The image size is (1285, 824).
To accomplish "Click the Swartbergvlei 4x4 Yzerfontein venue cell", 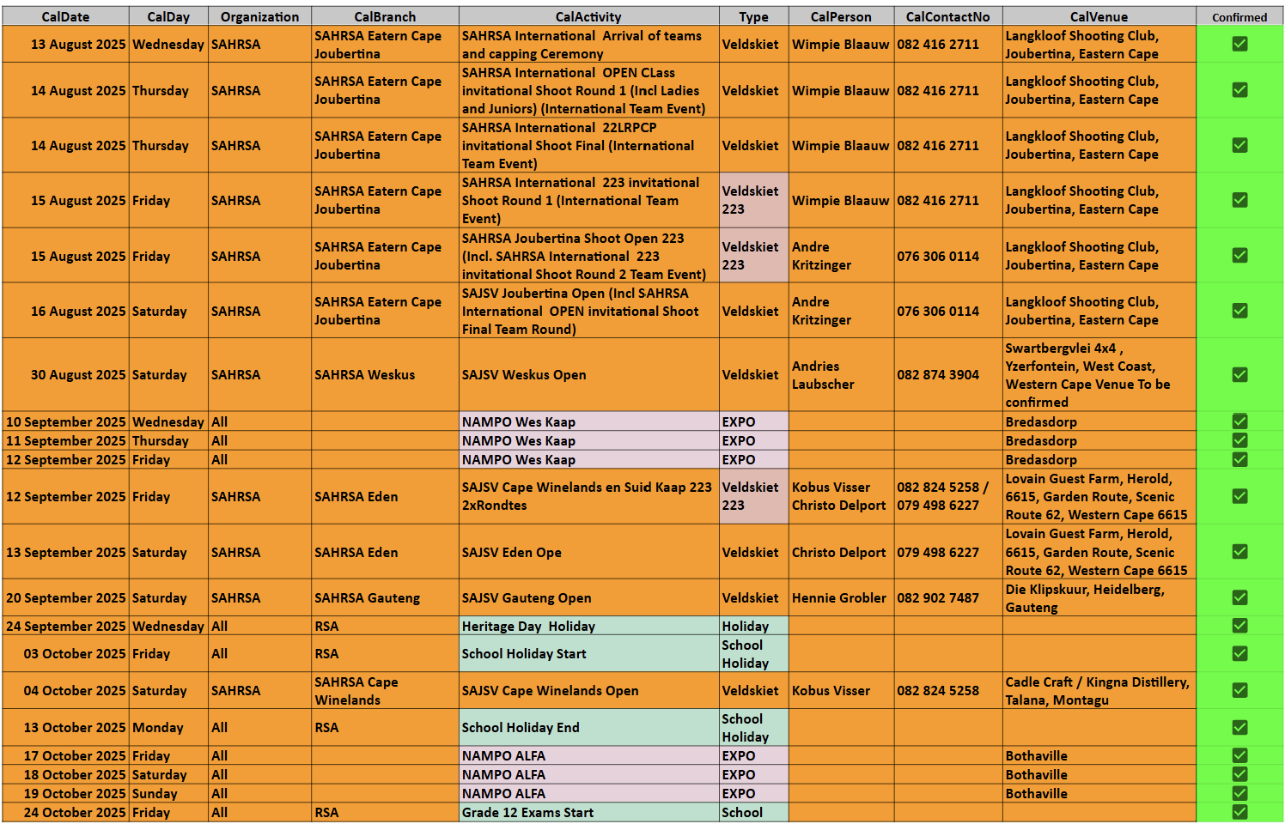I will pyautogui.click(x=1099, y=374).
